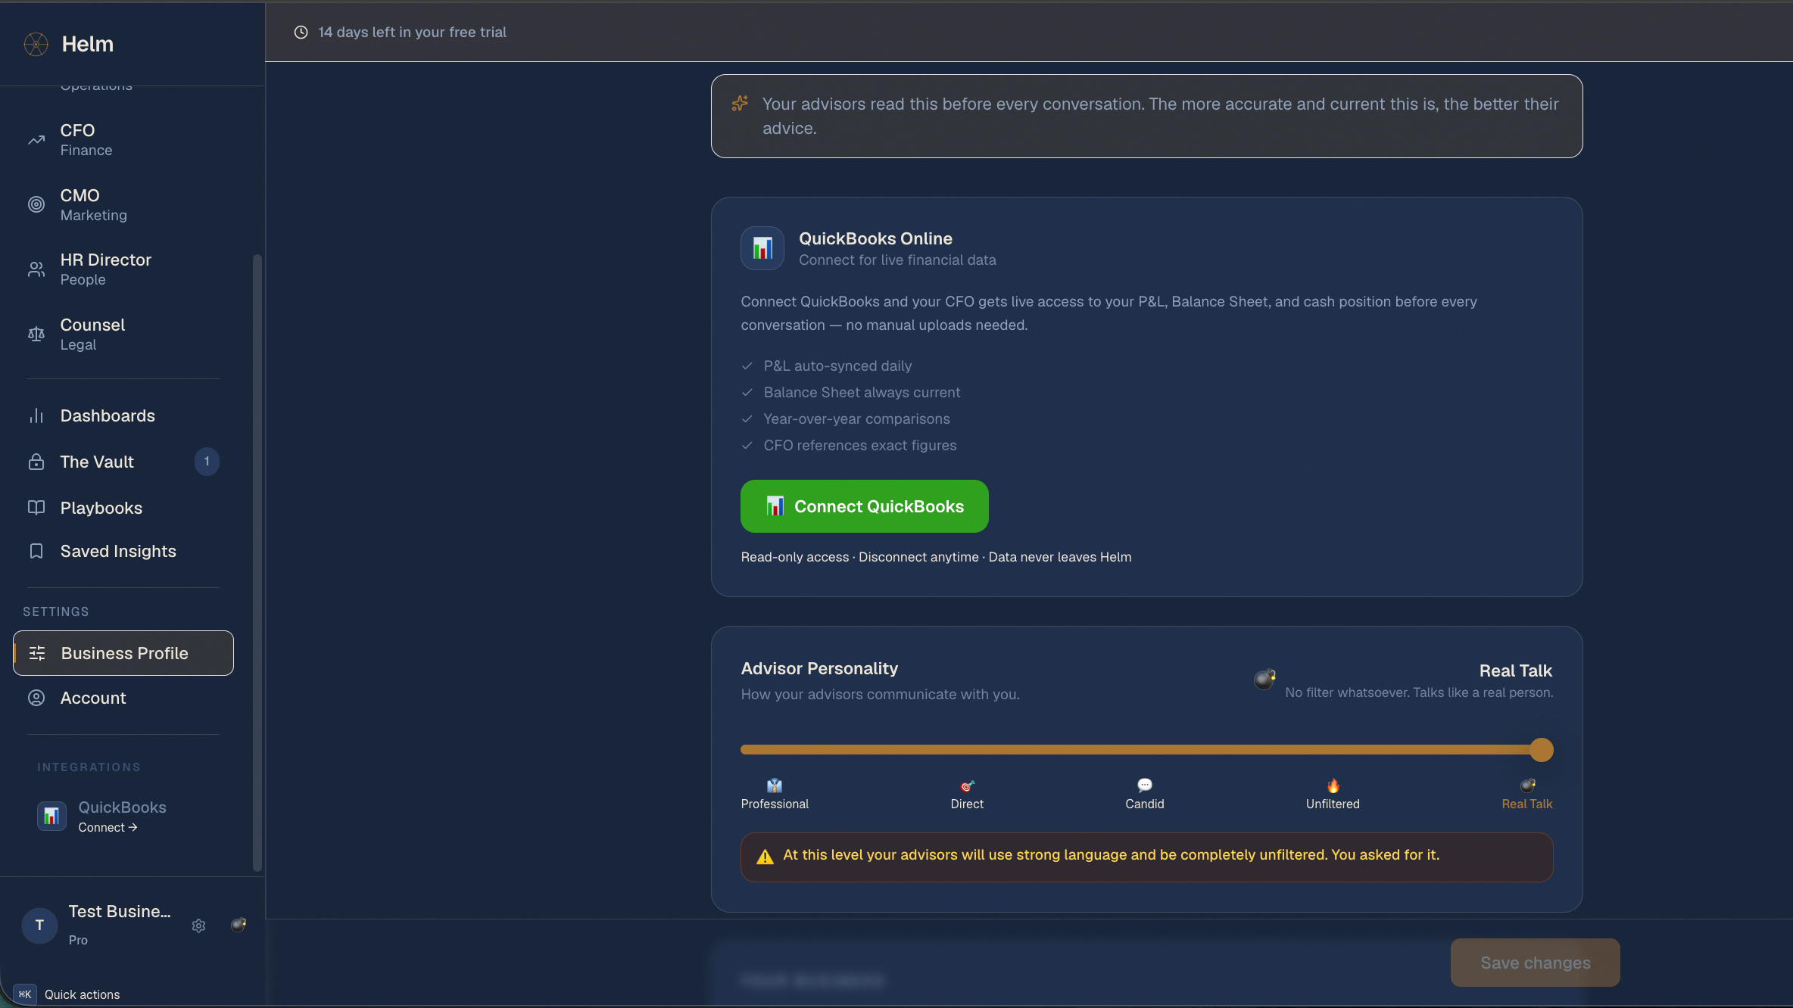Click the sidebar scrollbar
This screenshot has height=1008, width=1793.
click(x=257, y=562)
